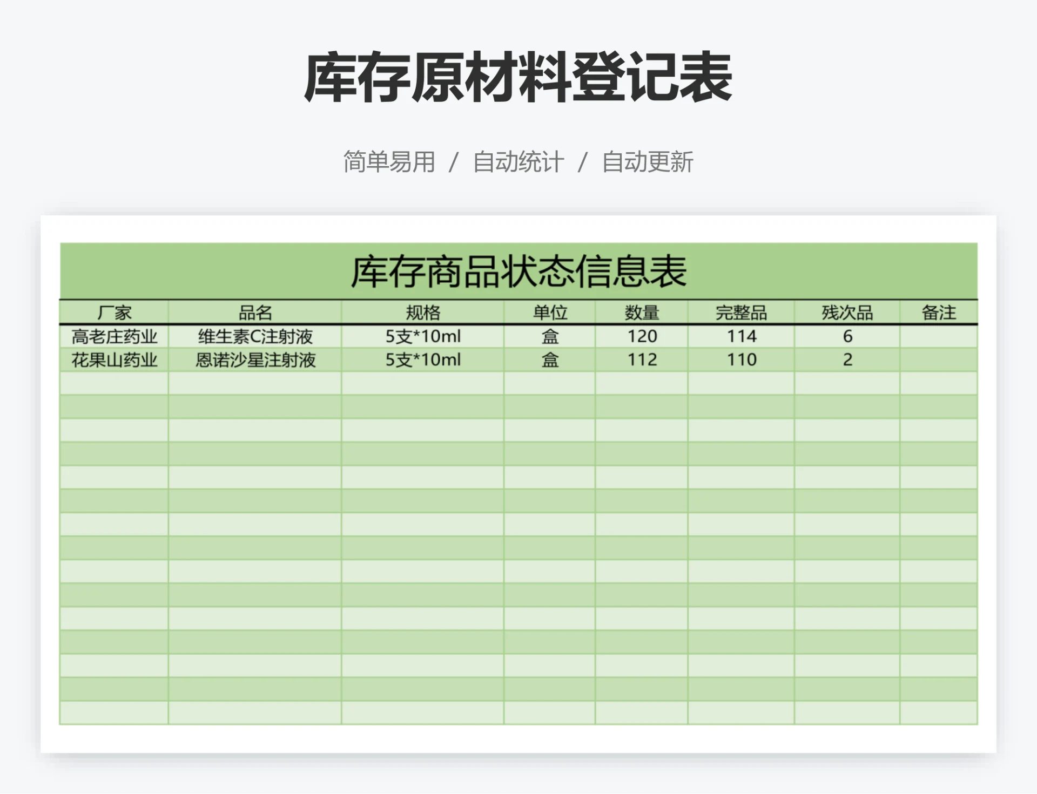Click the 花果山药业 manufacturer cell
Viewport: 1037px width, 794px height.
[115, 359]
